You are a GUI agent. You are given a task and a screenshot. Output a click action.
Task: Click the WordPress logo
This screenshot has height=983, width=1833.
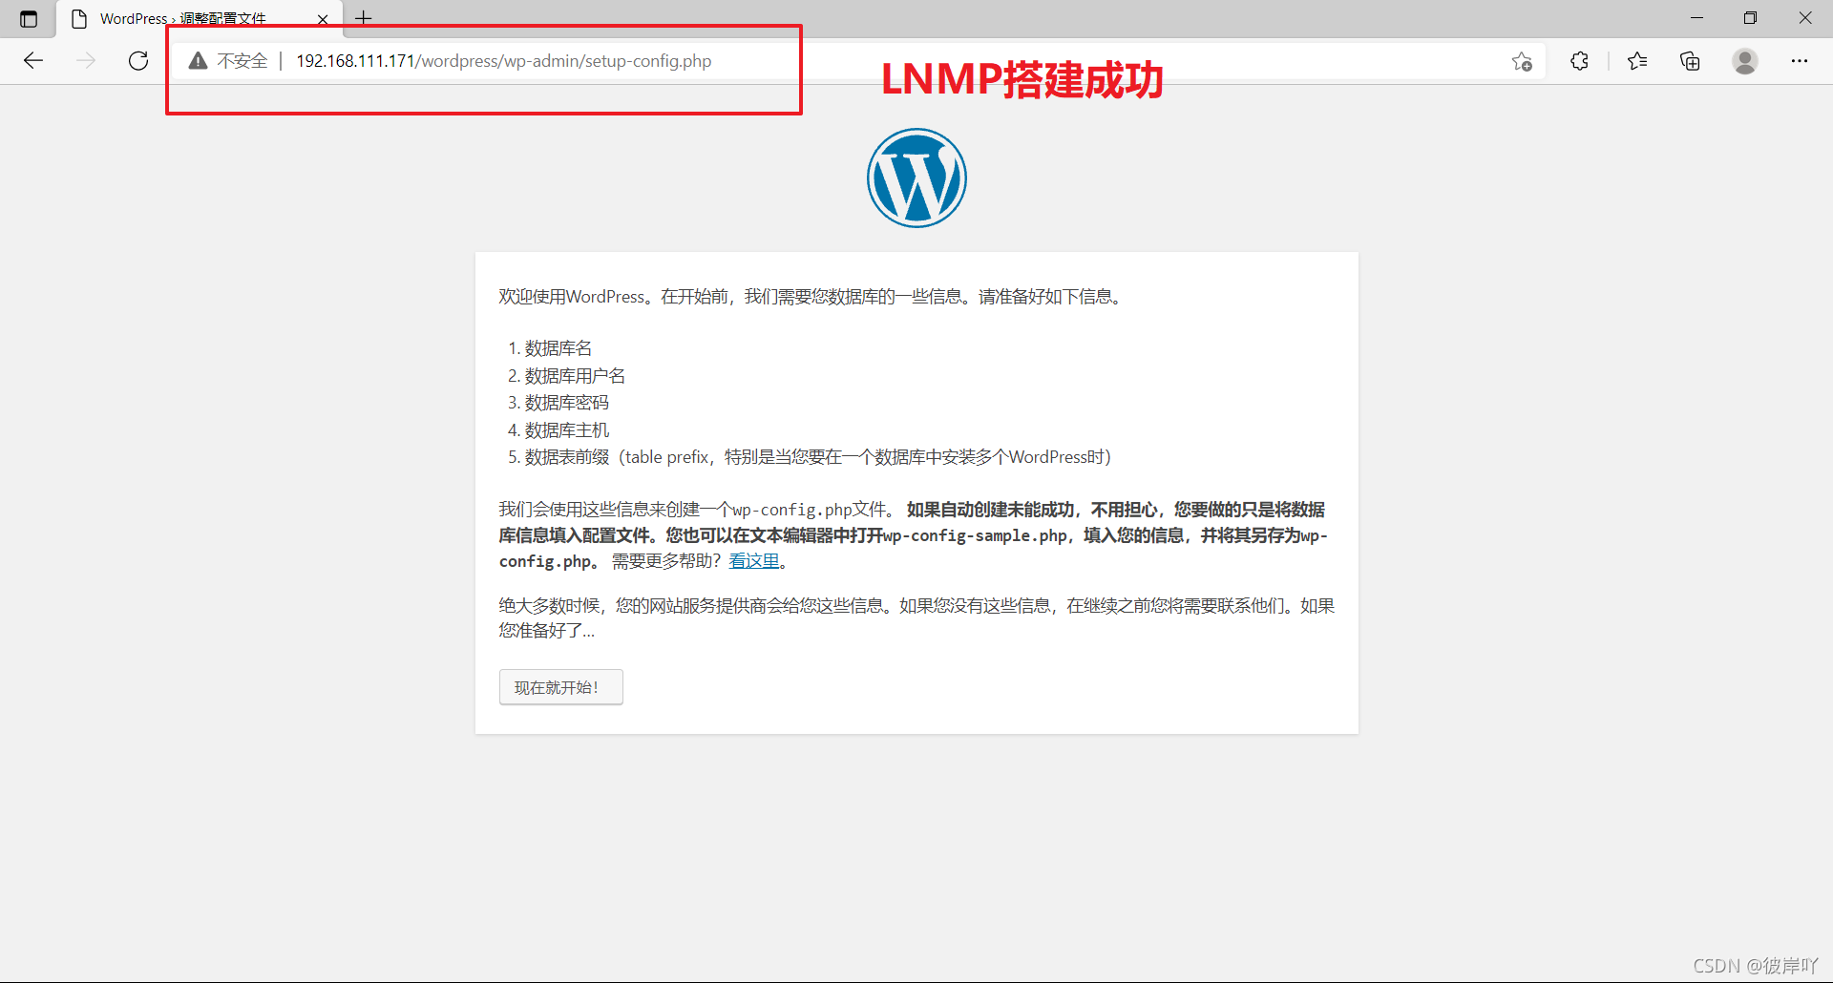[916, 178]
